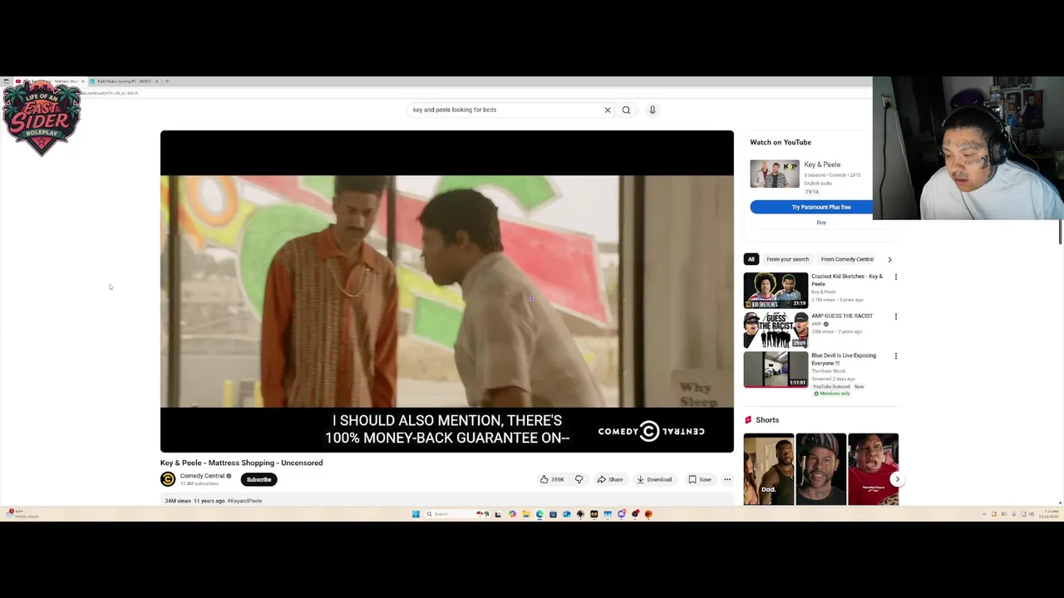1064x598 pixels.
Task: Dislike the video with thumbs-down icon
Action: click(579, 479)
